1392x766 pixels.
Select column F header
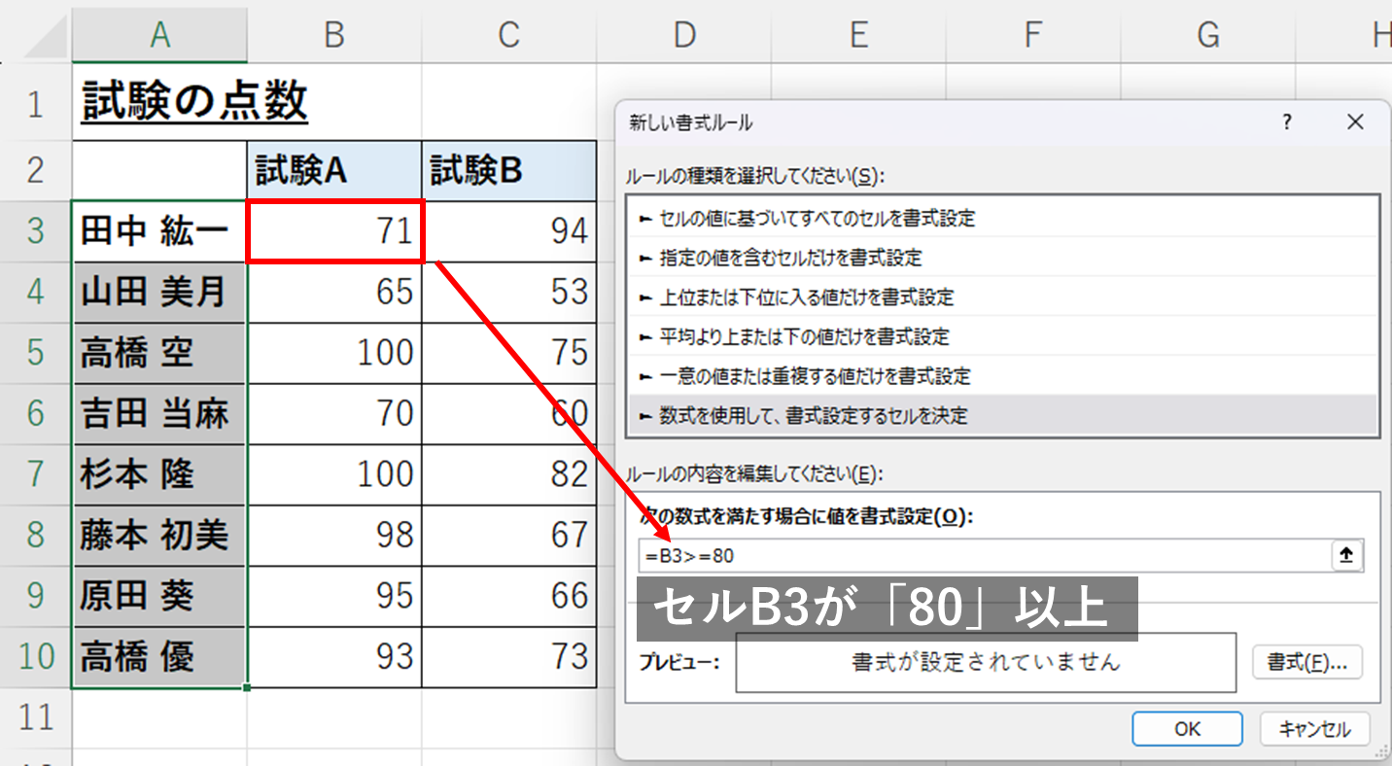click(1034, 36)
